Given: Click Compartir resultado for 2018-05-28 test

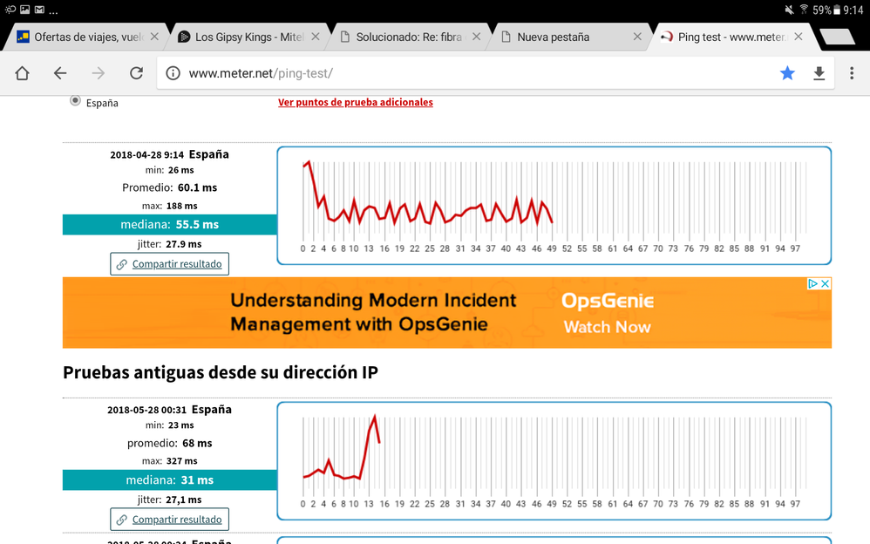Looking at the screenshot, I should pyautogui.click(x=169, y=520).
